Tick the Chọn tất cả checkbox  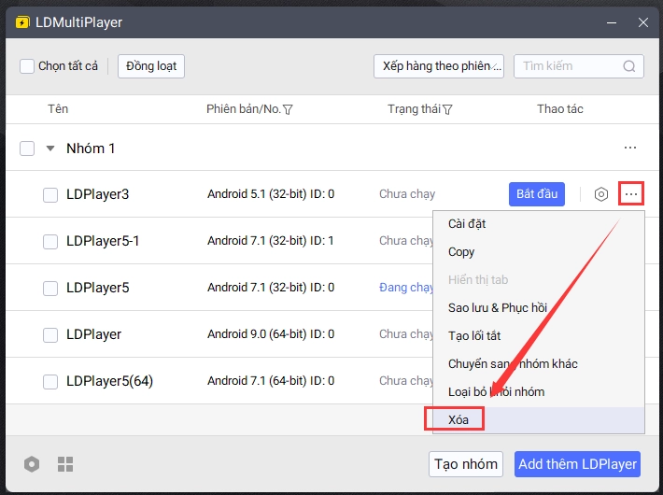click(x=27, y=66)
